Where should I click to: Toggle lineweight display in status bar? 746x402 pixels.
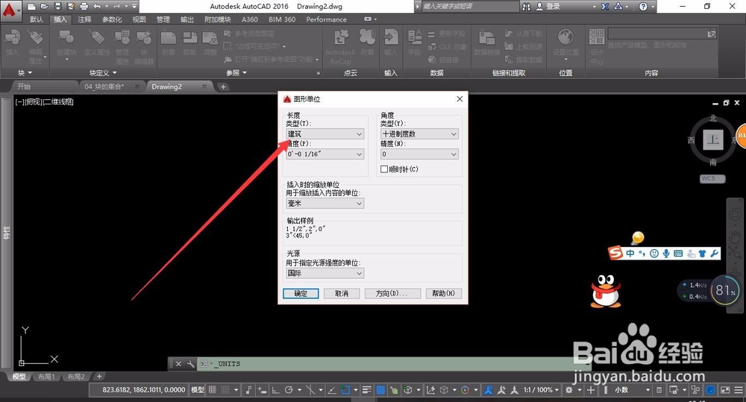coord(367,389)
